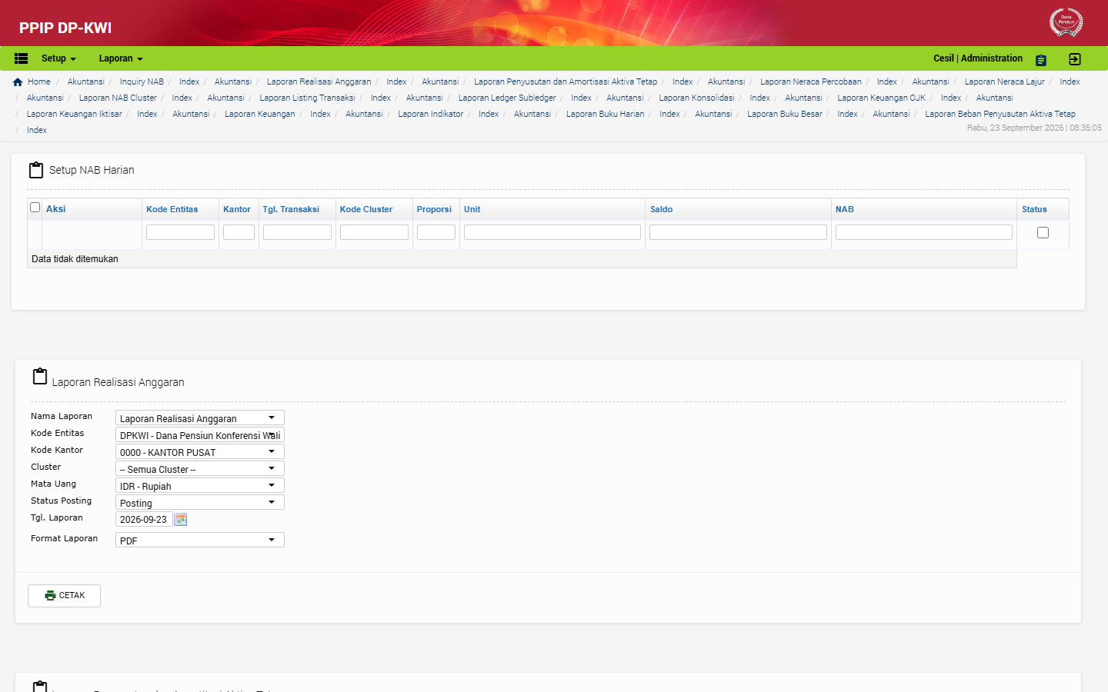This screenshot has width=1108, height=692.
Task: Open the calendar picker for Tgl. Laporan
Action: point(181,520)
